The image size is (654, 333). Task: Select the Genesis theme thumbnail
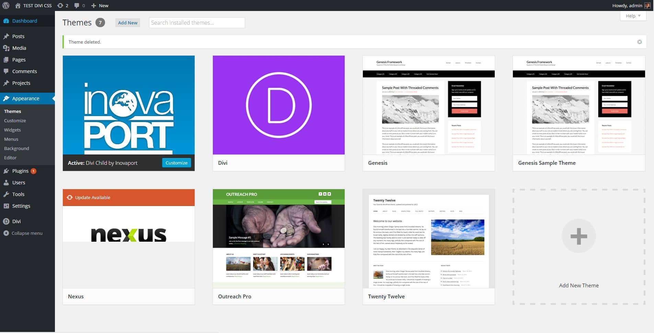429,105
